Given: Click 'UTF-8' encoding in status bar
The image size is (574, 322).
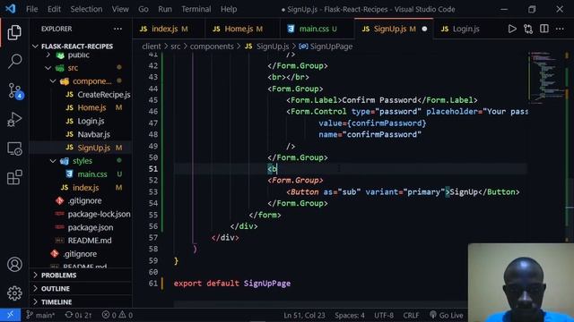Looking at the screenshot, I should (x=384, y=315).
